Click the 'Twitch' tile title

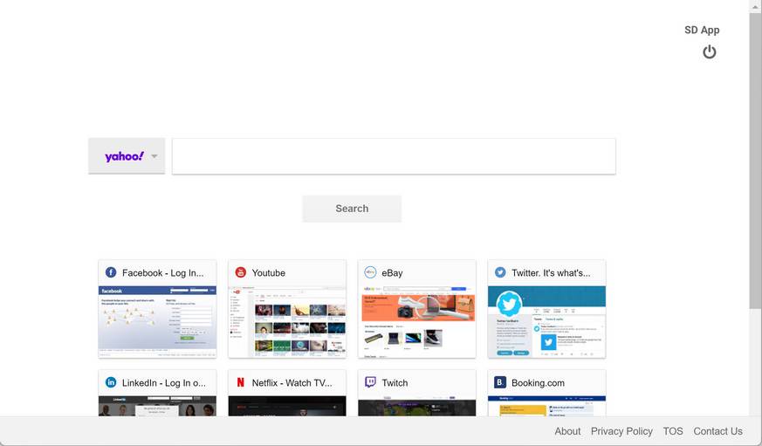395,383
